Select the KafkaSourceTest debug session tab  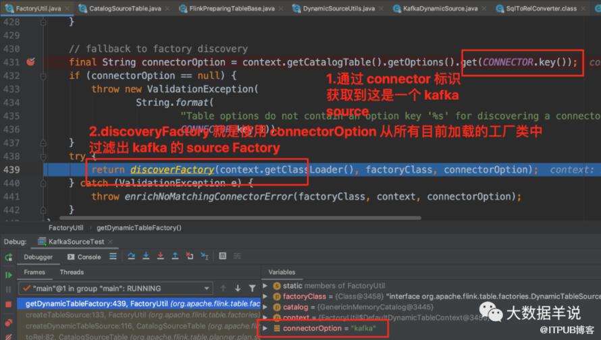point(76,242)
